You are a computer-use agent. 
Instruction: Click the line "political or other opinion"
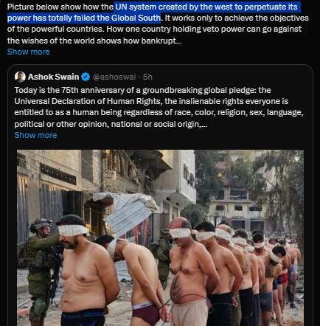pos(62,124)
